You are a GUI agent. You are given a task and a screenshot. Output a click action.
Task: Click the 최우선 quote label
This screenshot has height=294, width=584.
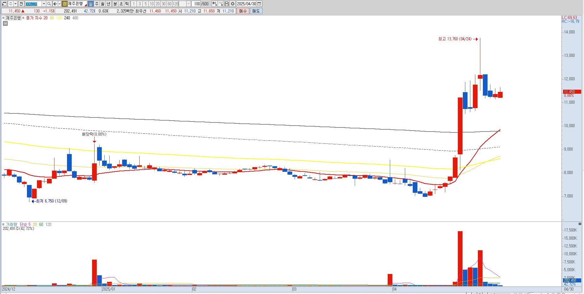coord(141,11)
